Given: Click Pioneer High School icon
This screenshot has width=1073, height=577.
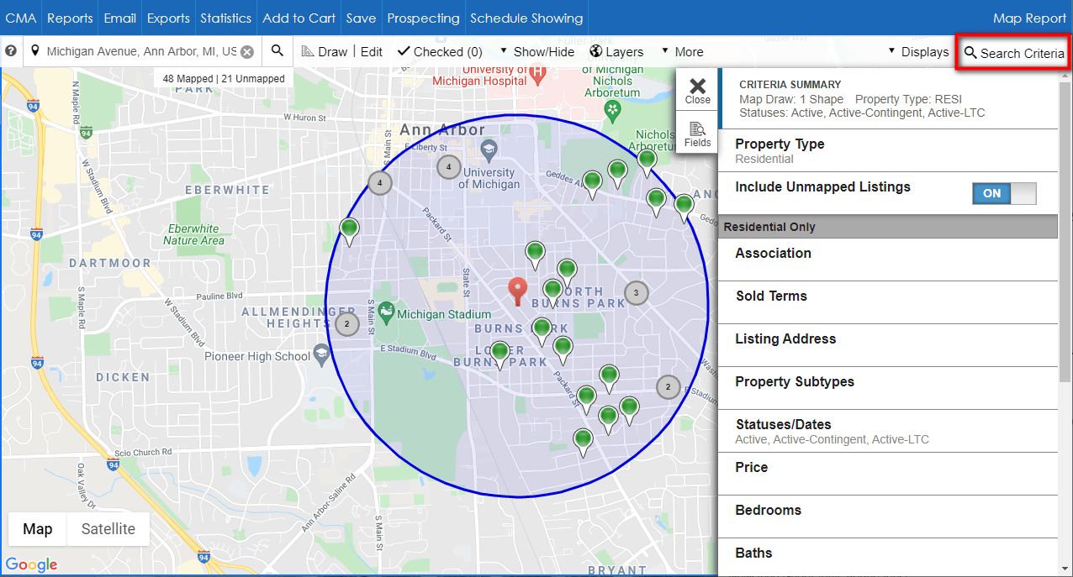Looking at the screenshot, I should tap(321, 356).
